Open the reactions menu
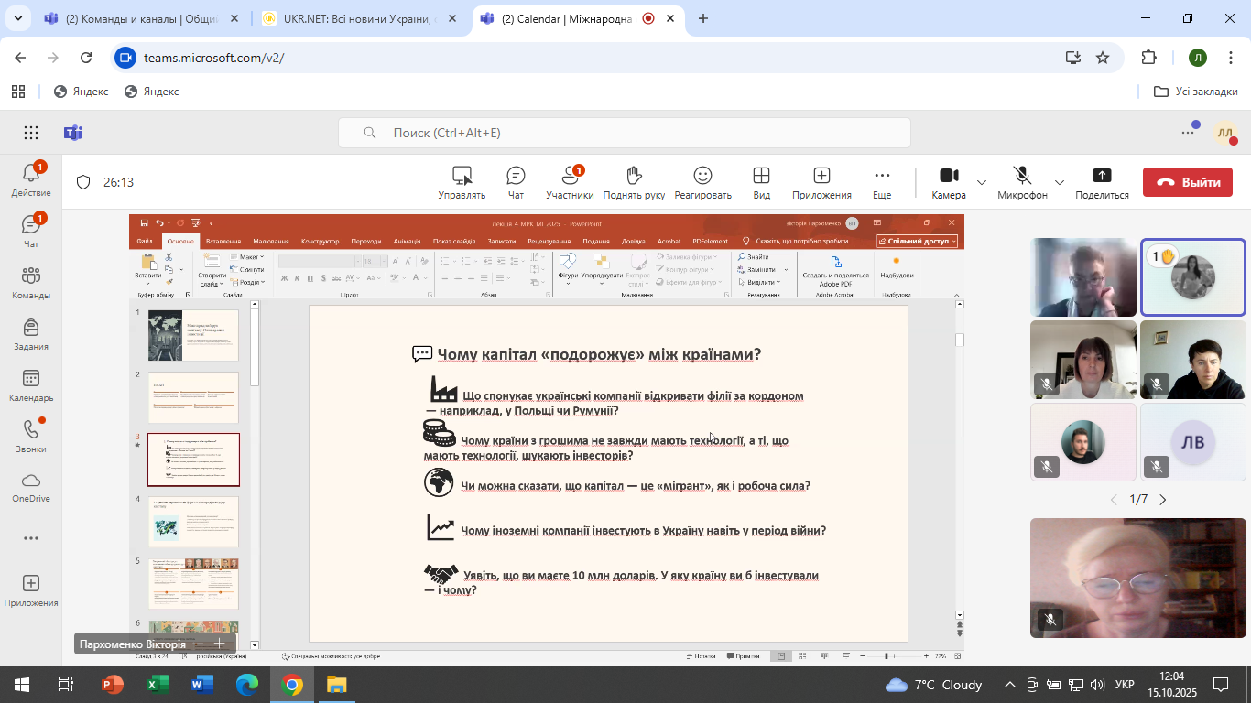This screenshot has height=703, width=1251. [702, 181]
